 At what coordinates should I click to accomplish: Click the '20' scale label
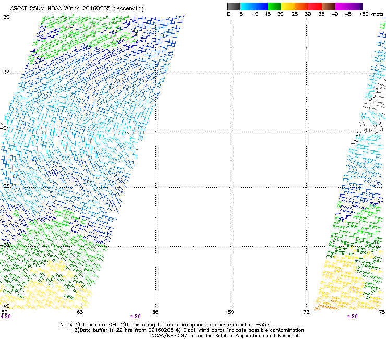coord(280,14)
